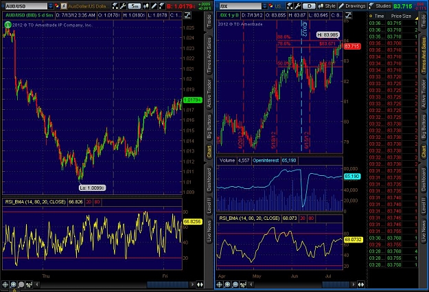Click AUD/USD chart horizontal scrollbar thumb

click(167, 285)
